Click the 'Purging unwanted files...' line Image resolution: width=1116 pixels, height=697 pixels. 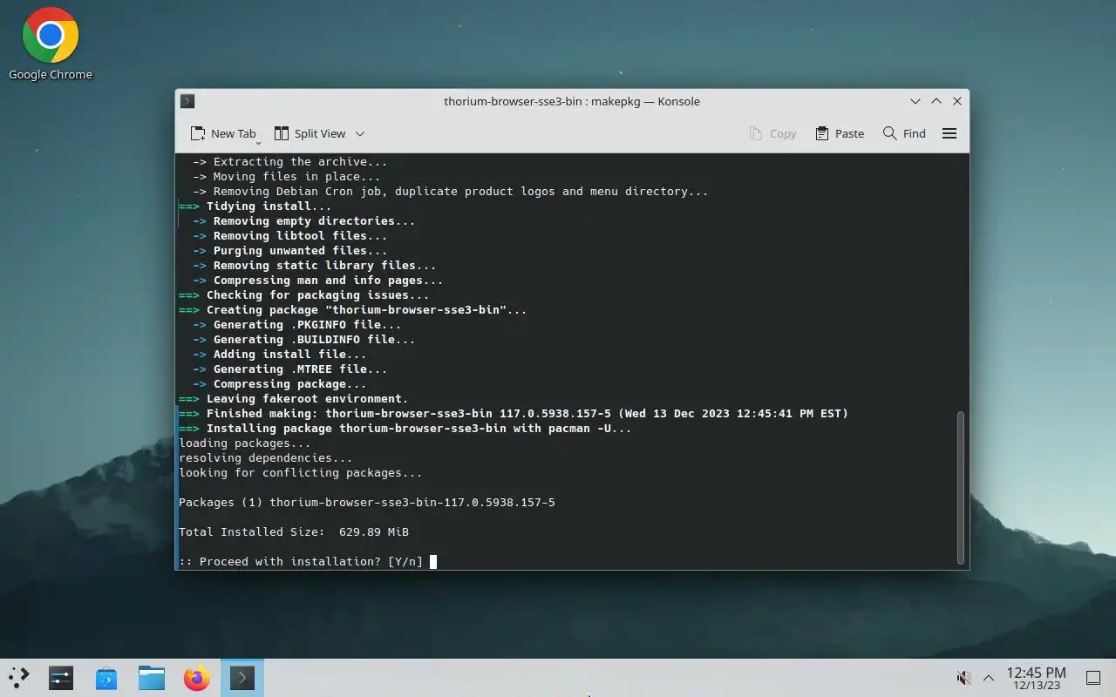290,250
